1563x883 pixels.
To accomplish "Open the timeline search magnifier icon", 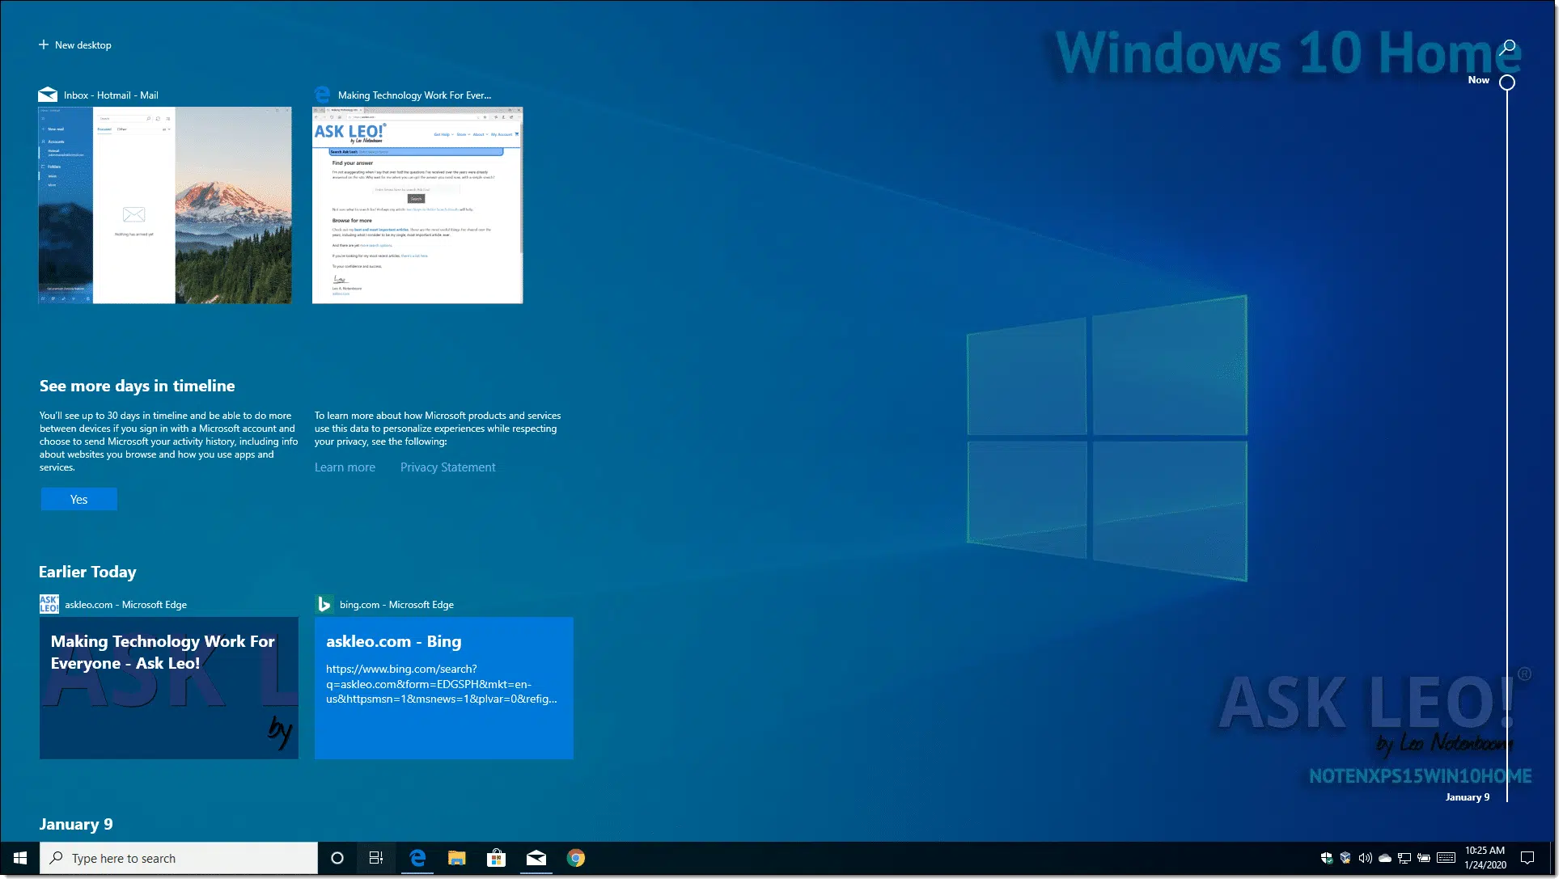I will point(1507,47).
